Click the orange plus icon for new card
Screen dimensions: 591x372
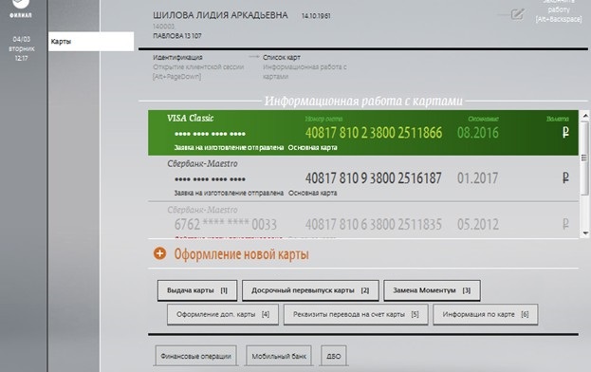pyautogui.click(x=159, y=253)
